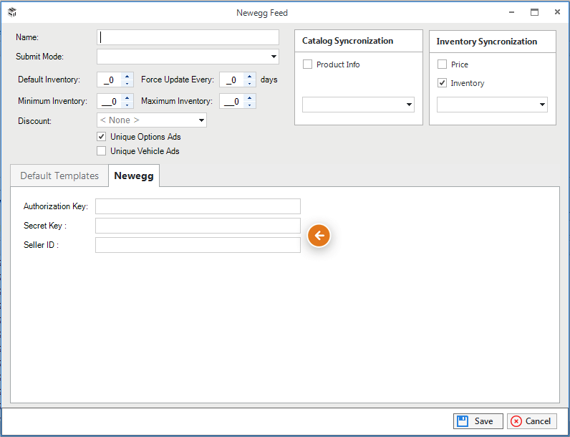570x437 pixels.
Task: Open the Discount dropdown showing None
Action: (x=152, y=120)
